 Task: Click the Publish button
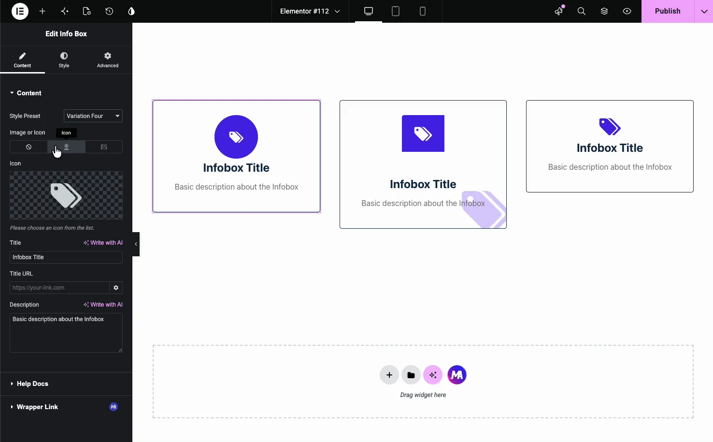[x=668, y=11]
